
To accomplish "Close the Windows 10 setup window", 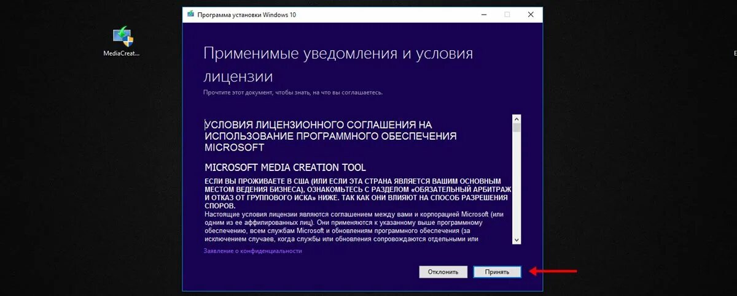I will pyautogui.click(x=531, y=14).
